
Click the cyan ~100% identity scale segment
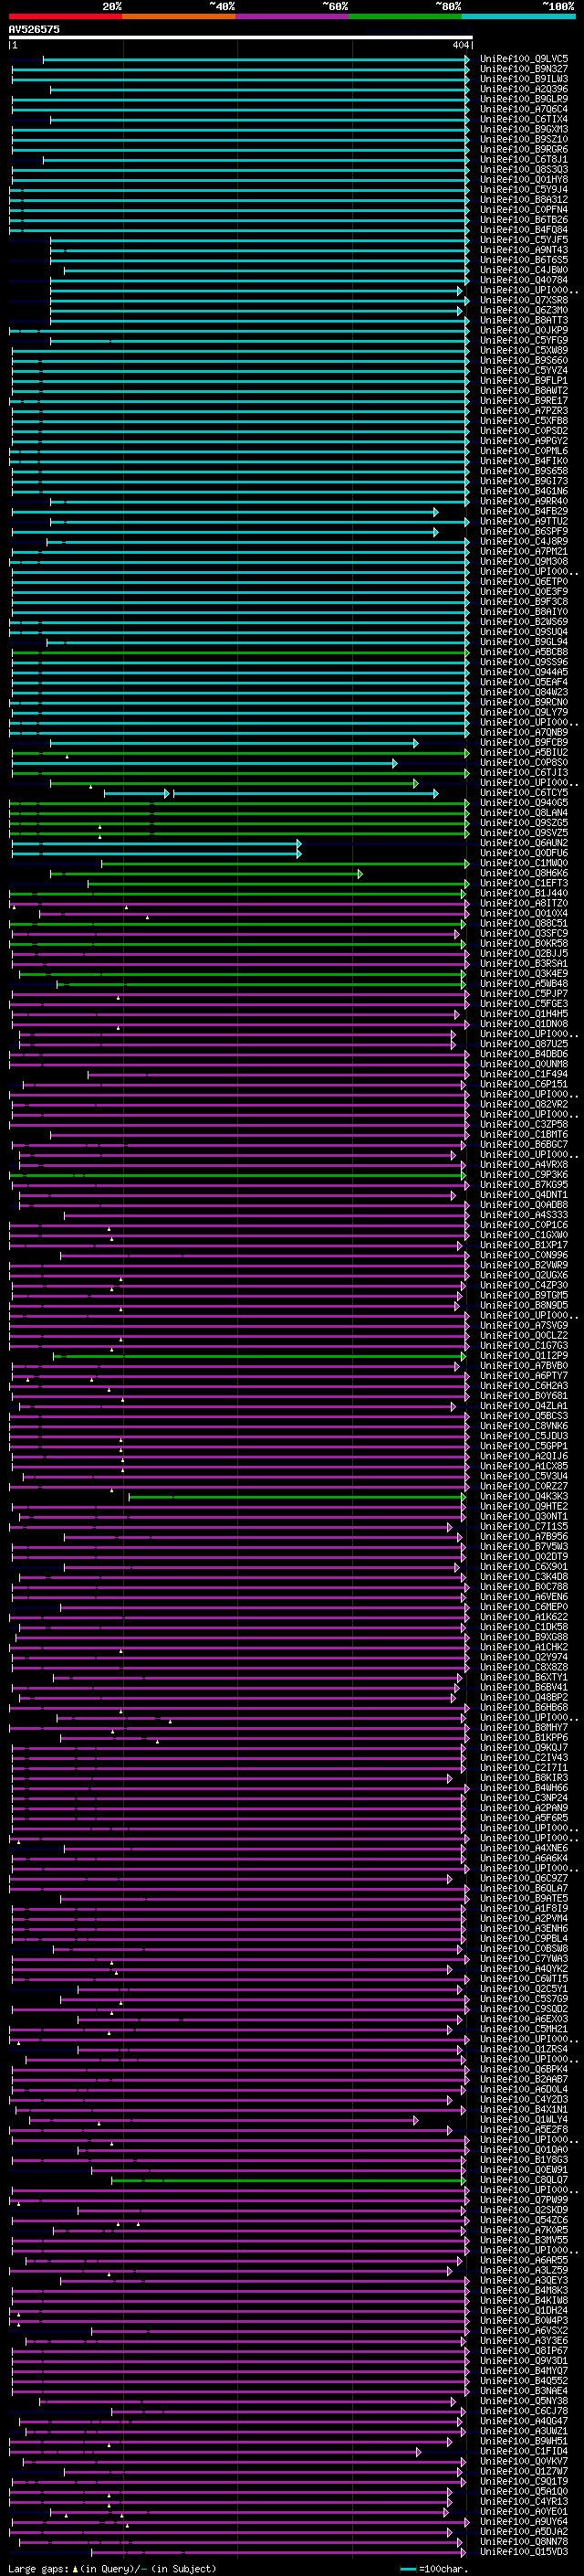[x=518, y=16]
